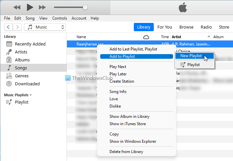The height and width of the screenshot is (161, 233).
Task: Choose Love in context menu
Action: [114, 99]
